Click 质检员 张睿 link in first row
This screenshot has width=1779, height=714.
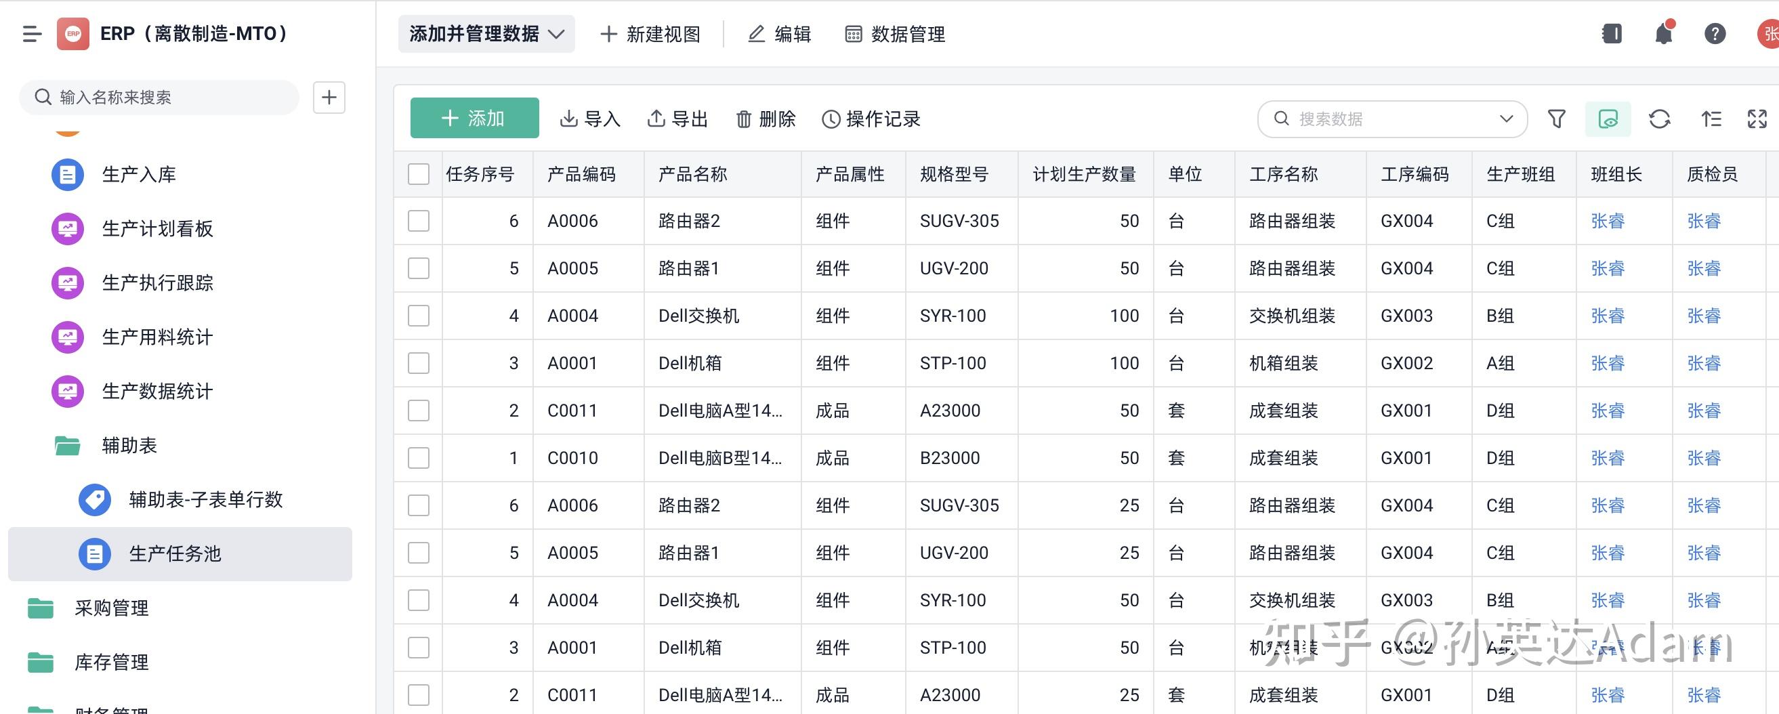pos(1704,221)
